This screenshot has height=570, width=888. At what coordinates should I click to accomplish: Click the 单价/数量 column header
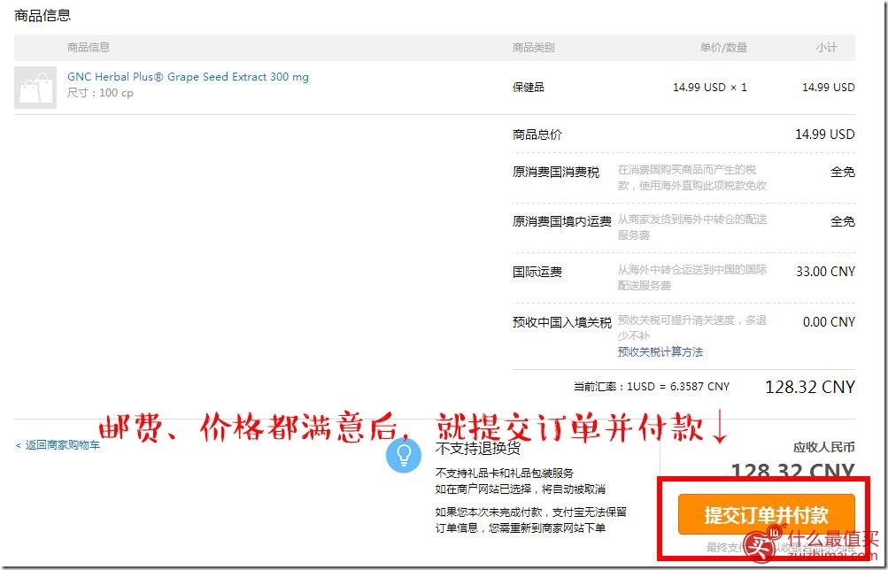(x=723, y=48)
